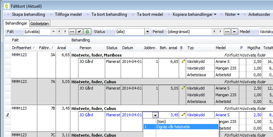
Task: Click Ta bort medel in toolbar
Action: 150,14
